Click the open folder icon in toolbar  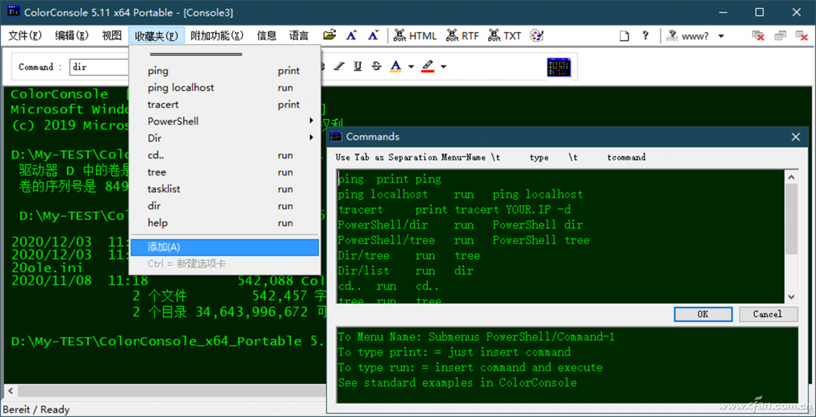tap(330, 36)
